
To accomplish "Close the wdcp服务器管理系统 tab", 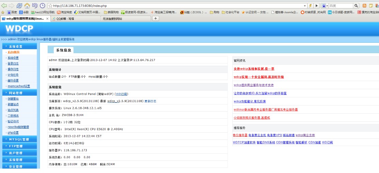I will pos(47,19).
